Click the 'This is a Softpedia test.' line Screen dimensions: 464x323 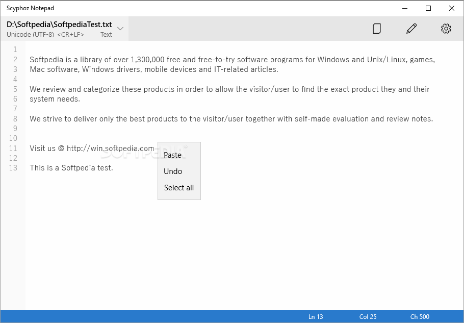[71, 168]
